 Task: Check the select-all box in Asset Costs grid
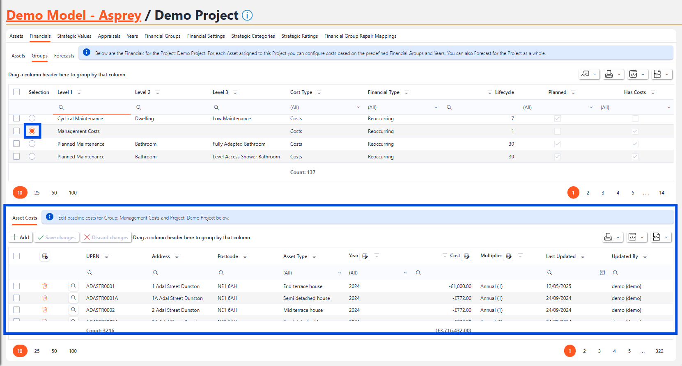(16, 256)
